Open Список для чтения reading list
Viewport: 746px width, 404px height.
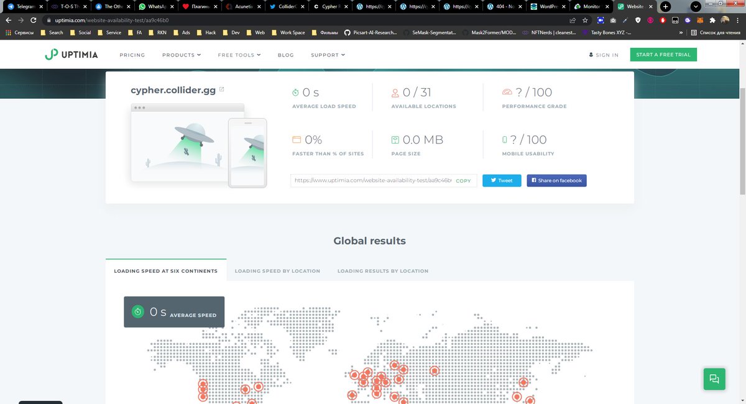(x=716, y=32)
